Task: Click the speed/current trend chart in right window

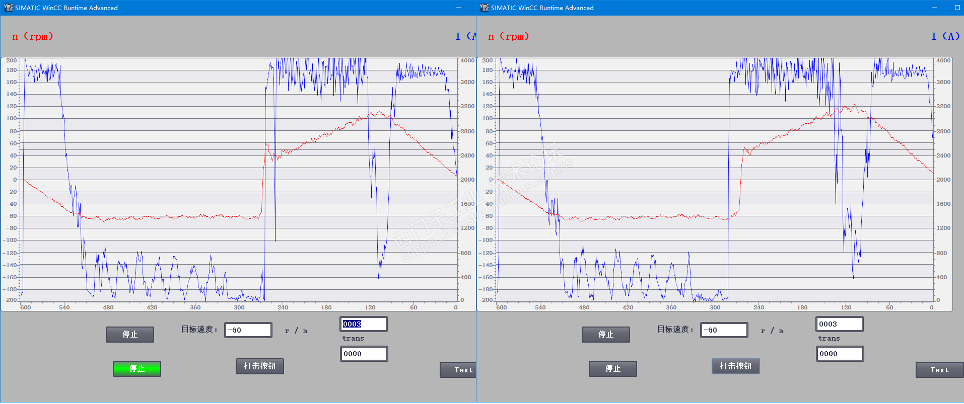Action: 715,184
